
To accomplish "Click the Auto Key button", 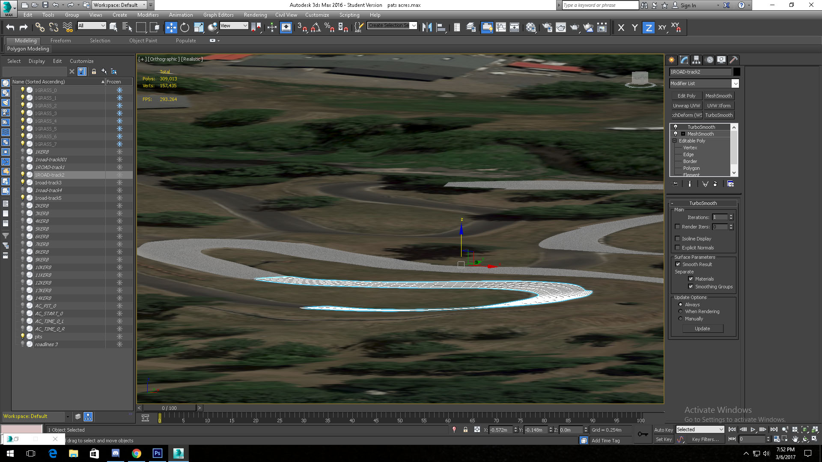I will click(x=663, y=430).
